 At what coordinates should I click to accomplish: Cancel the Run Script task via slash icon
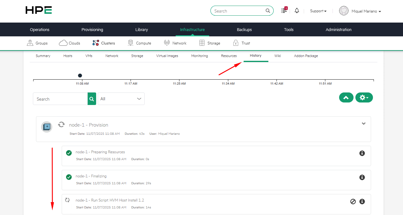(x=353, y=202)
